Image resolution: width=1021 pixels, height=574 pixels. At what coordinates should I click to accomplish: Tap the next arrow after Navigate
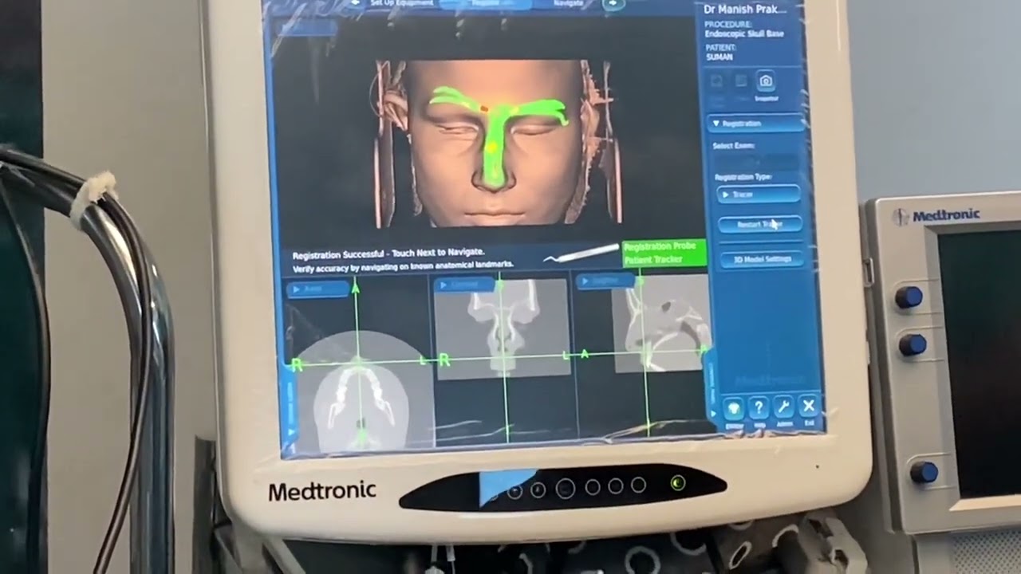pyautogui.click(x=613, y=3)
